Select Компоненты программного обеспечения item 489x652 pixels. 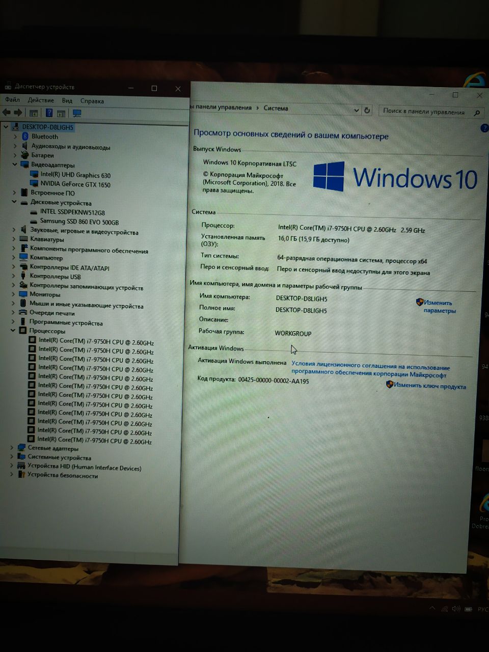[x=89, y=250]
